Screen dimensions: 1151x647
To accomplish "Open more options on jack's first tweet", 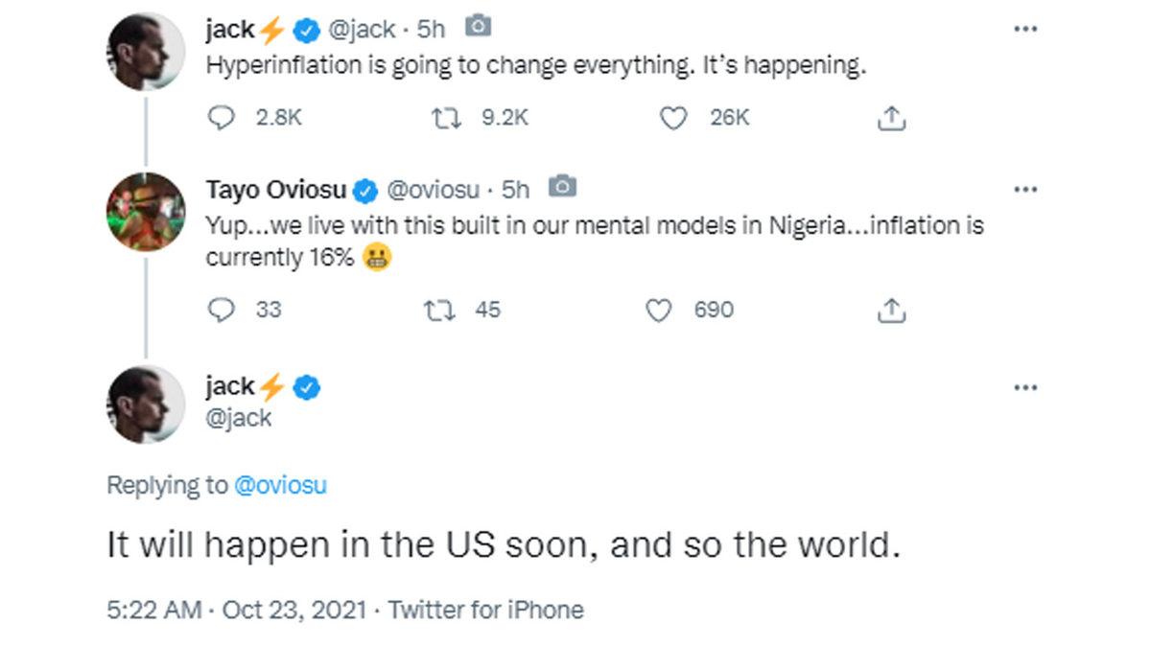I will 1025,29.
